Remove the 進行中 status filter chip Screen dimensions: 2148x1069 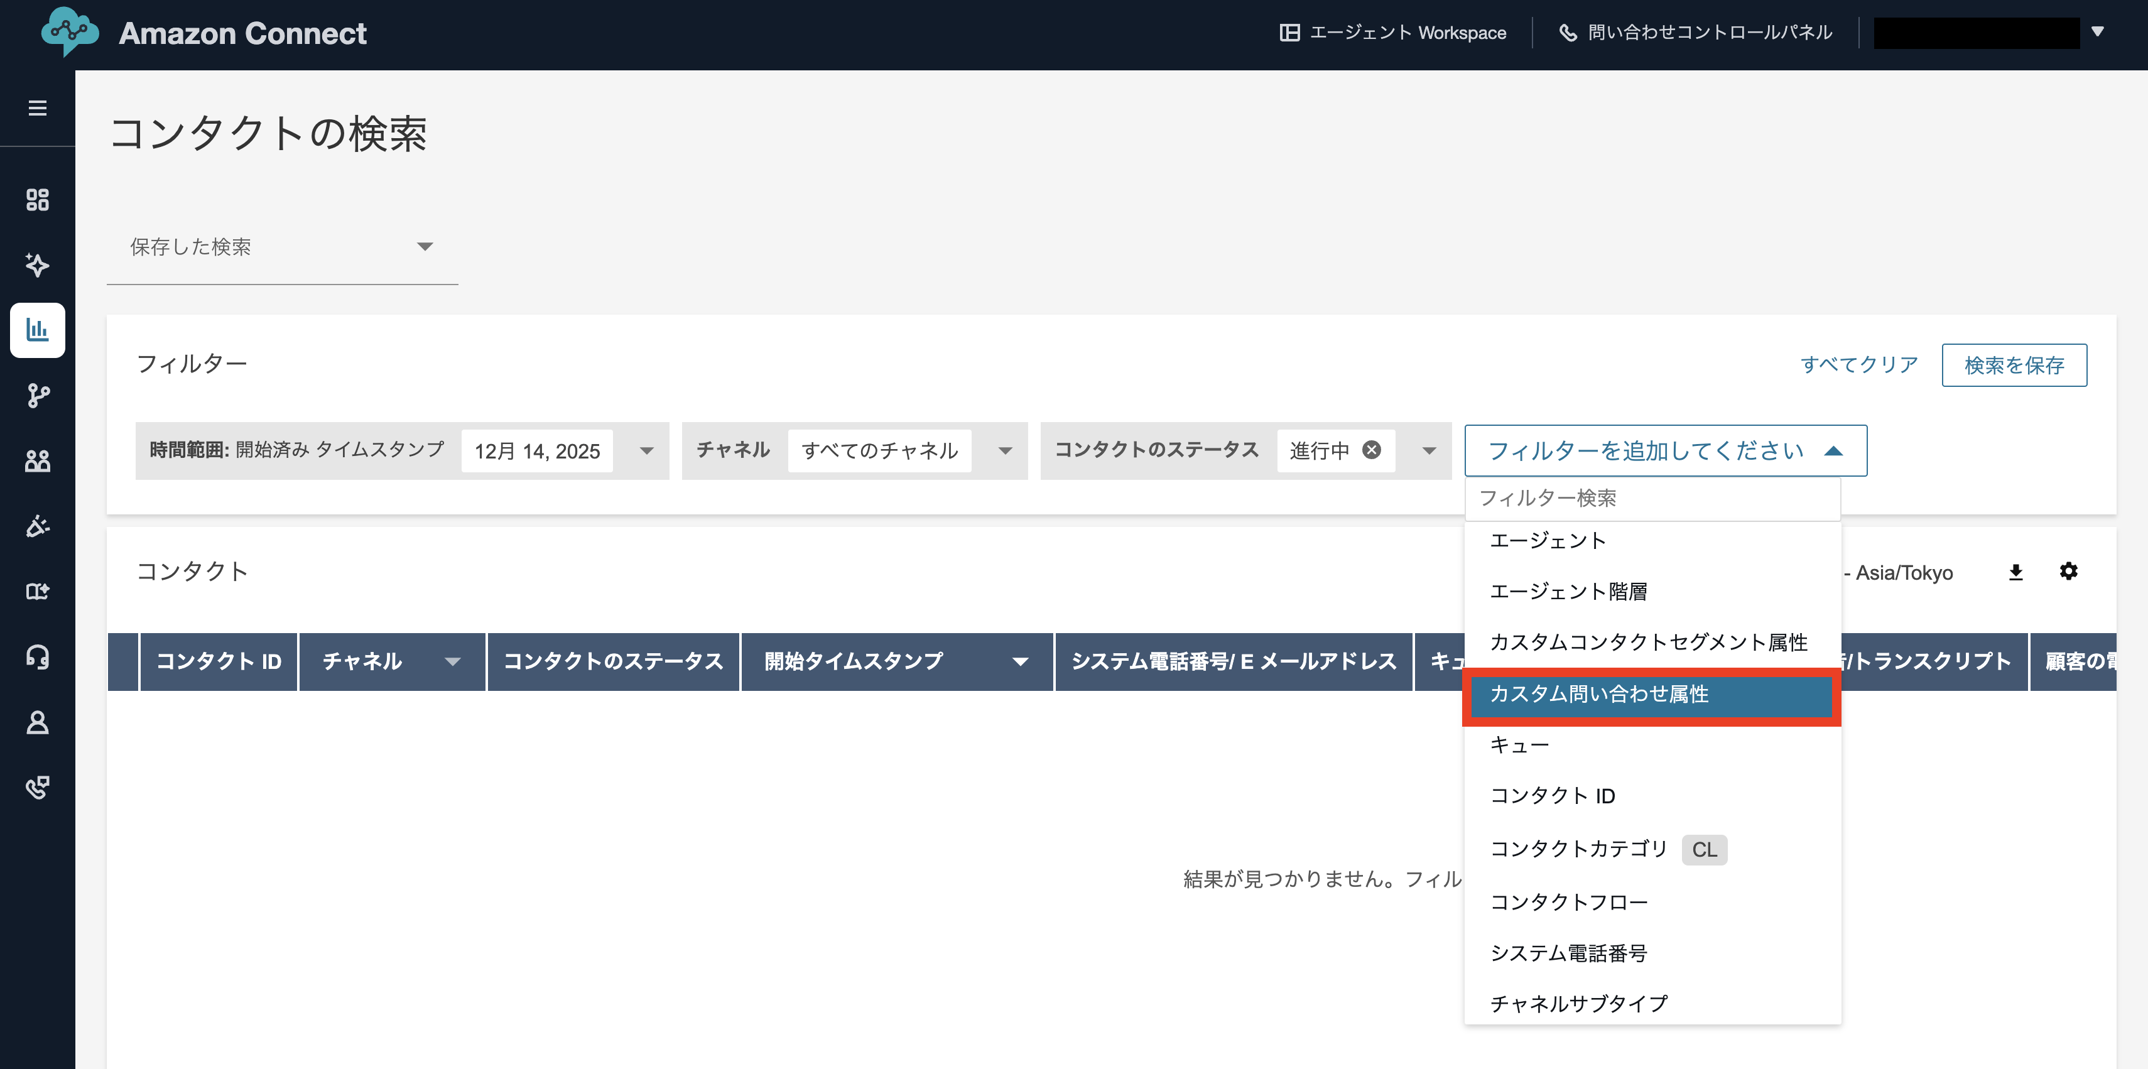pos(1371,450)
